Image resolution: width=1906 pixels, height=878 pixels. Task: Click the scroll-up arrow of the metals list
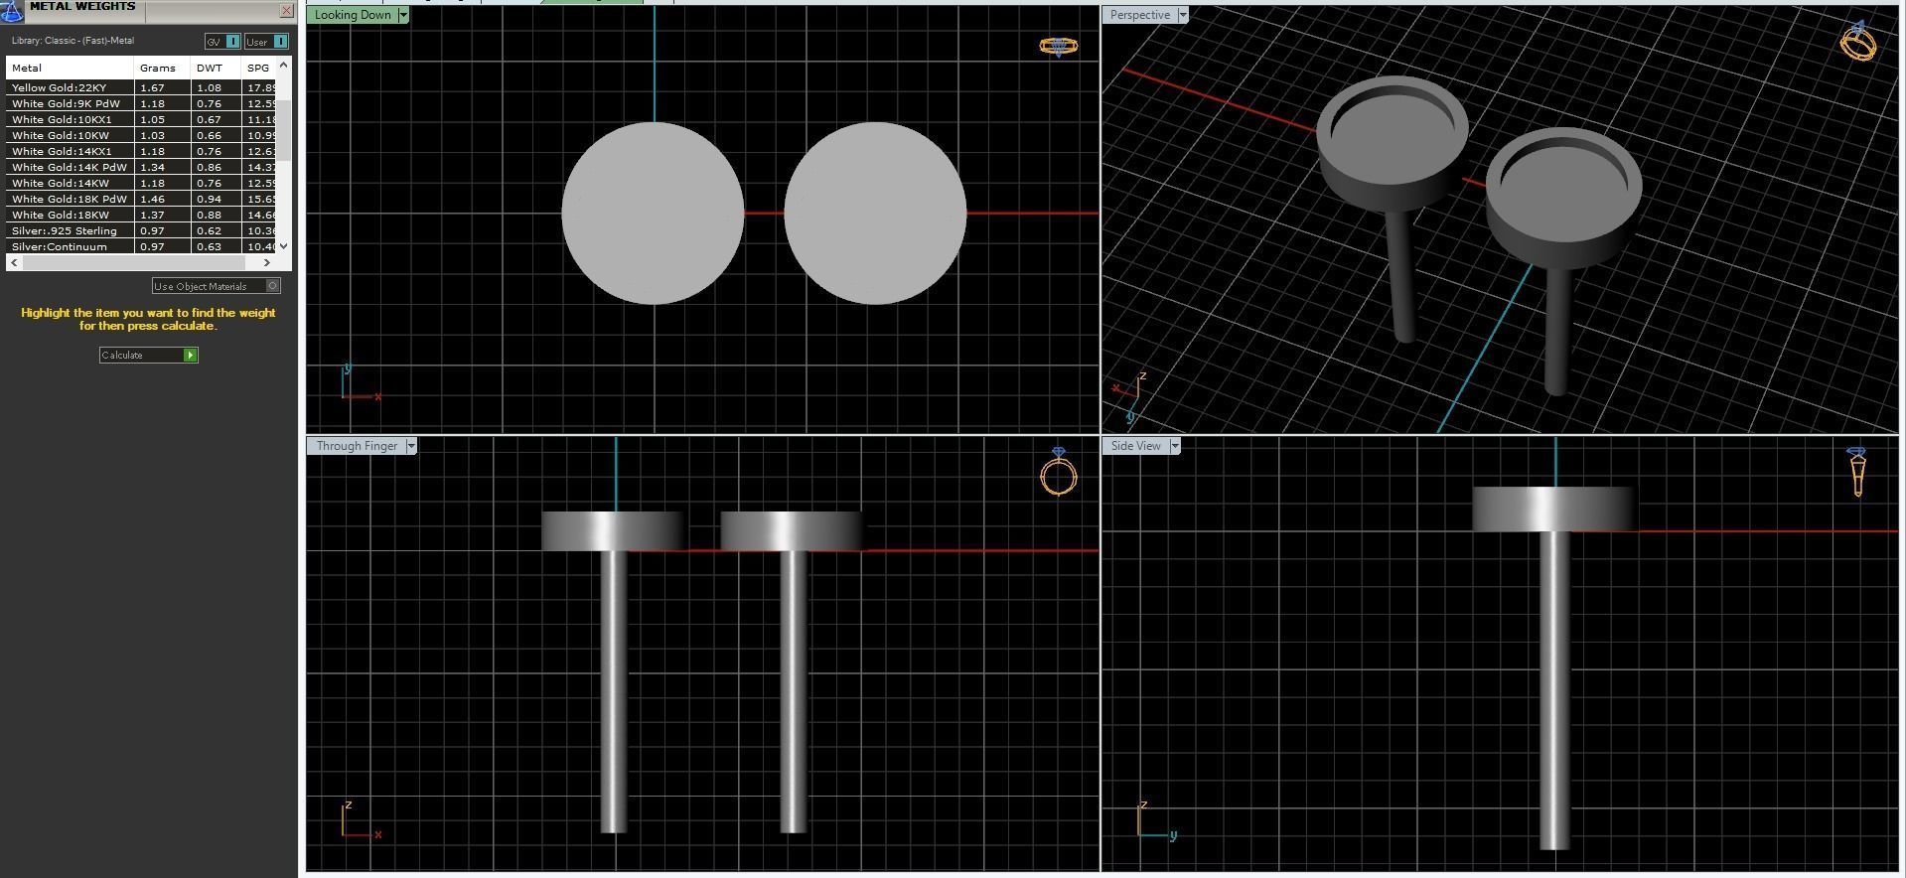pos(284,66)
